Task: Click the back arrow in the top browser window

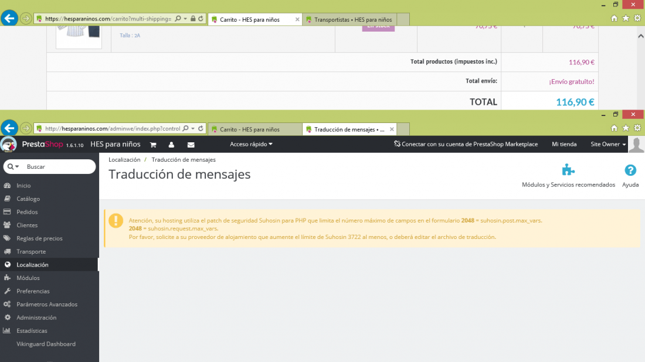Action: coord(9,18)
